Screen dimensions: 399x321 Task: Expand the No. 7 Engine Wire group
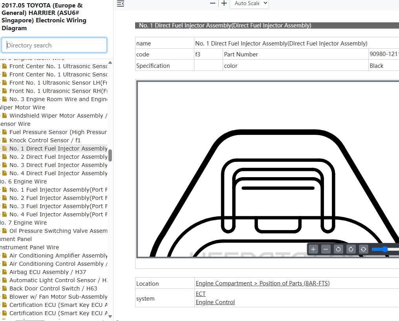(x=24, y=223)
